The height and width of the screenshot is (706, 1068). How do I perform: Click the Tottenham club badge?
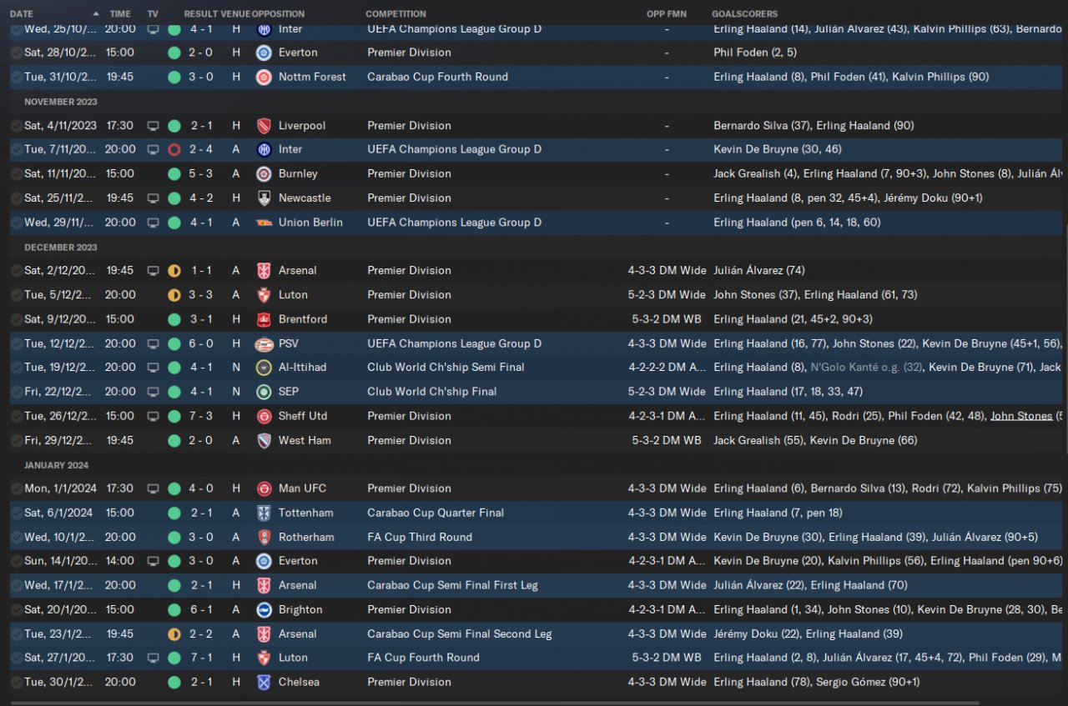(x=264, y=513)
